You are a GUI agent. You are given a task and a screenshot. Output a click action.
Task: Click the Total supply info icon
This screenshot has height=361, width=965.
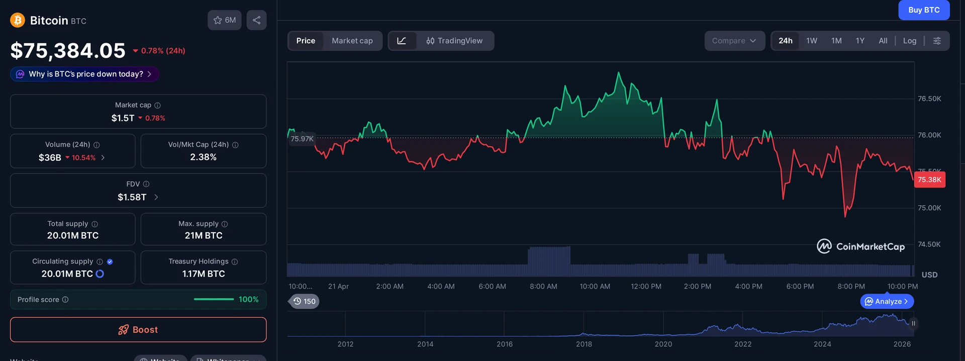[94, 224]
